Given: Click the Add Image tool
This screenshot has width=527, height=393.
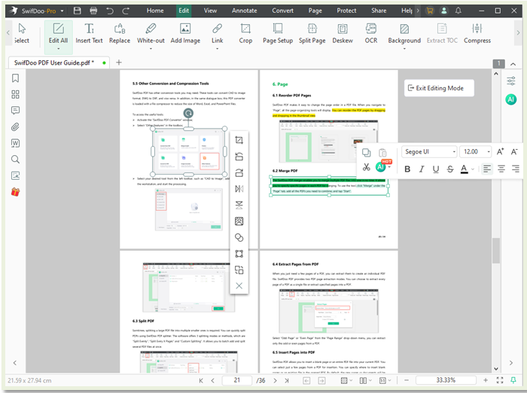Looking at the screenshot, I should tap(185, 33).
